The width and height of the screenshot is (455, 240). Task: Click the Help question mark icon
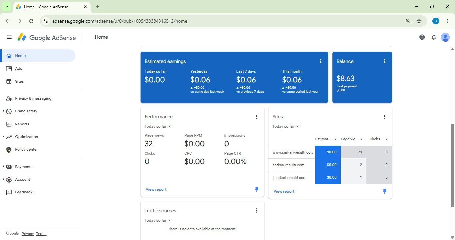422,37
